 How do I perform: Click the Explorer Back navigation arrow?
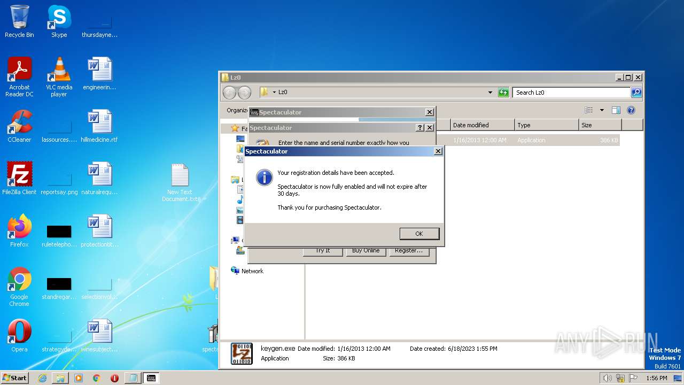coord(229,93)
